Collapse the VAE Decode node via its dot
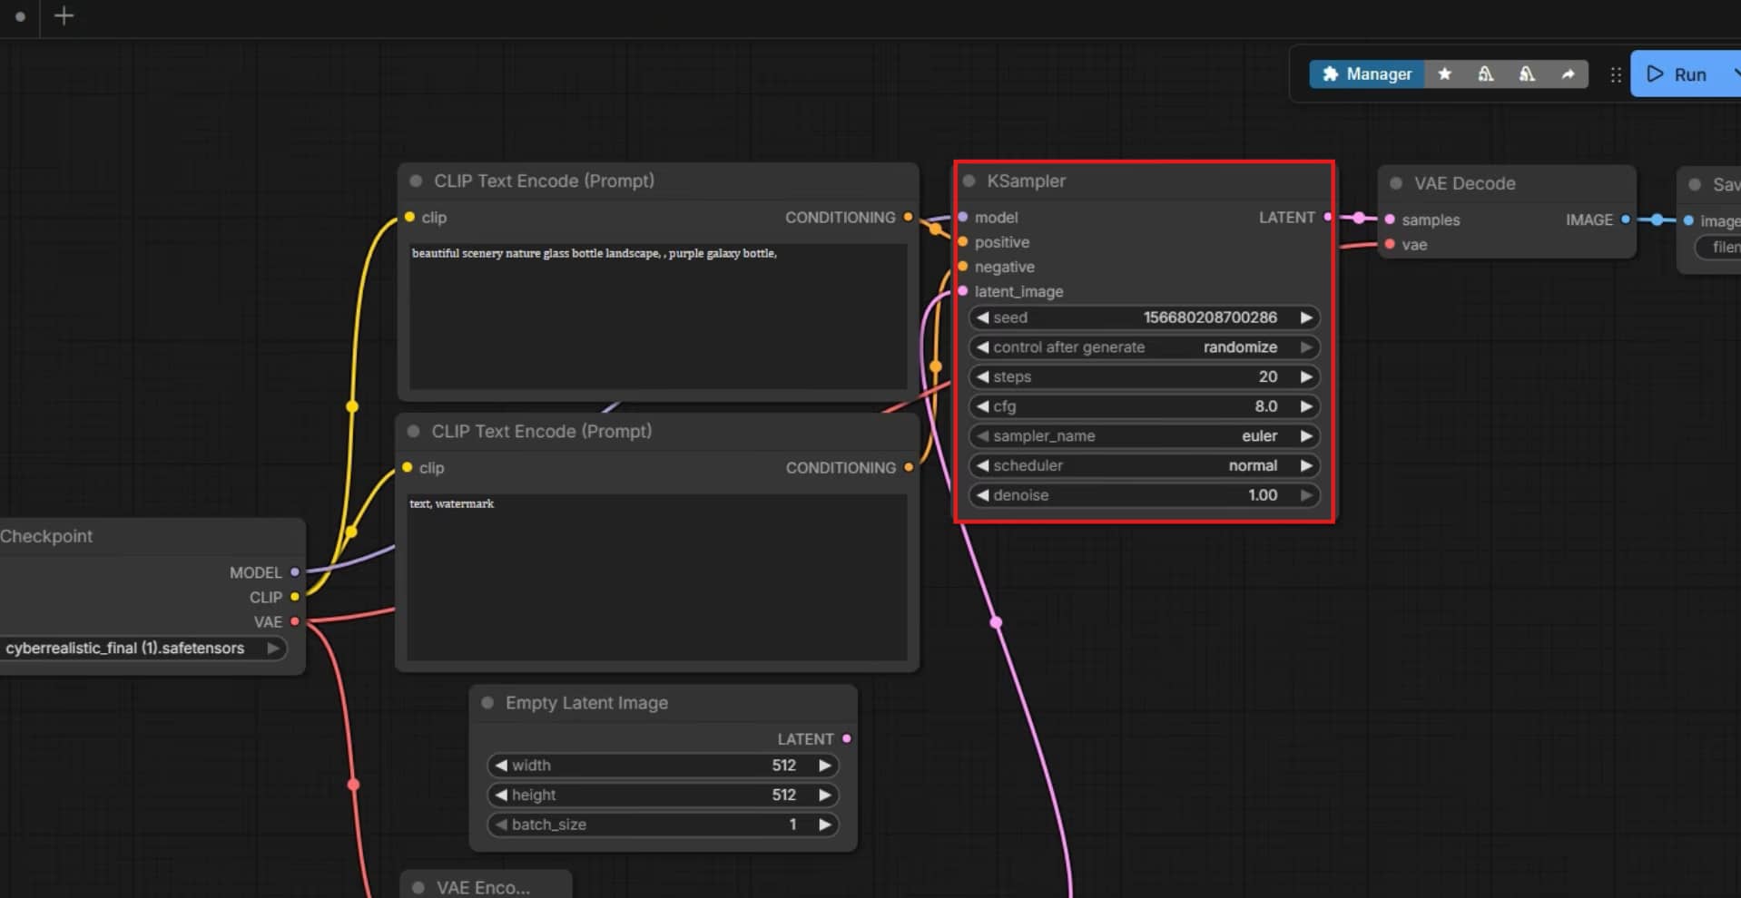The height and width of the screenshot is (898, 1741). click(x=1396, y=183)
